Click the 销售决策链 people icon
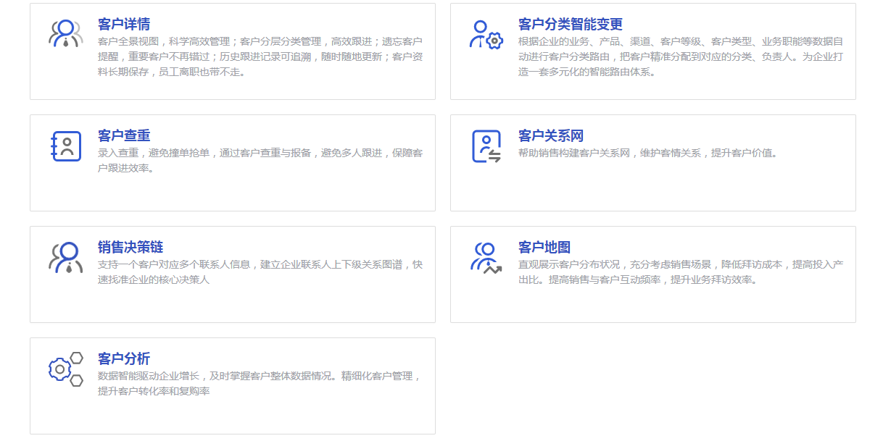This screenshot has width=883, height=441. click(x=66, y=258)
